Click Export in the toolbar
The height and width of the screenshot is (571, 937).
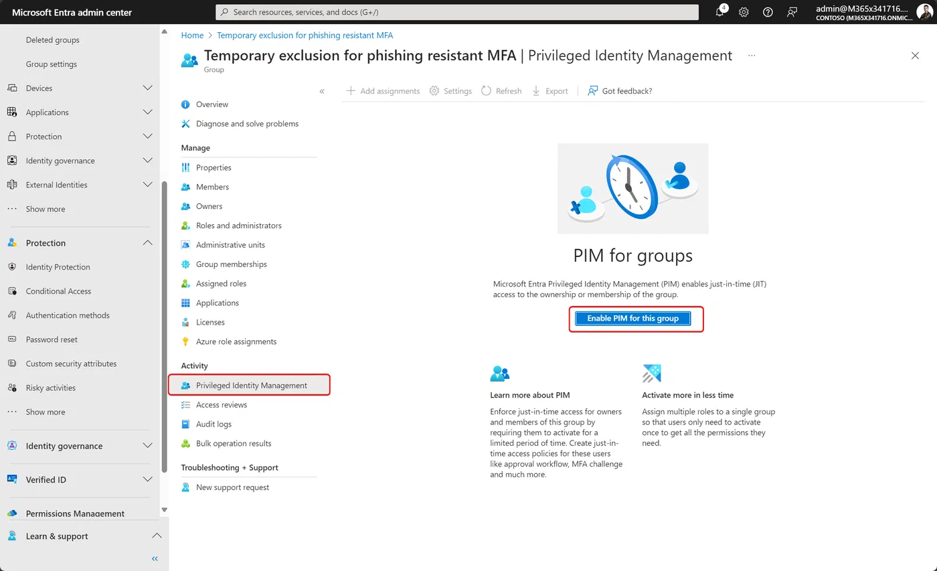(x=549, y=91)
